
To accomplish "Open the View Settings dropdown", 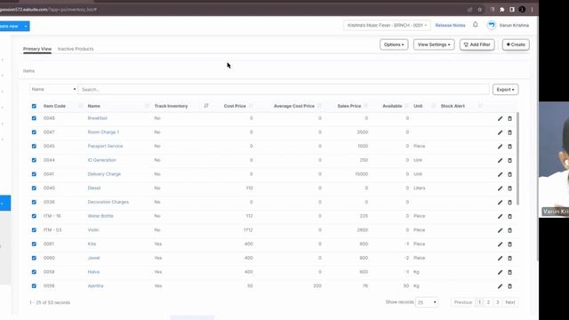I will tap(434, 44).
